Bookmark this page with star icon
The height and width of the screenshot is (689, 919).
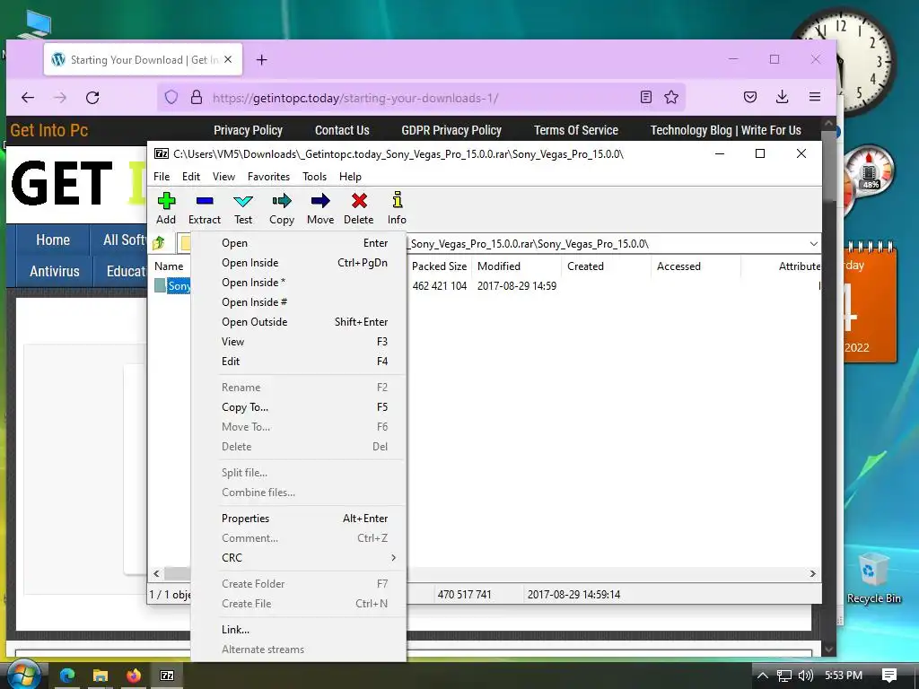[x=671, y=97]
